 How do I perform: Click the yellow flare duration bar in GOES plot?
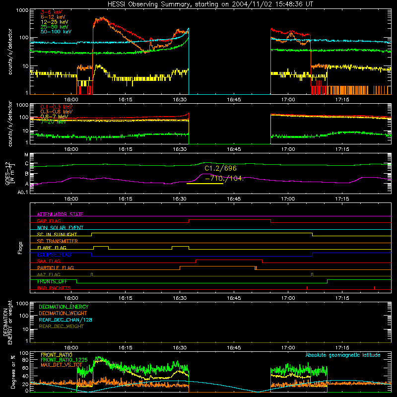(205, 184)
